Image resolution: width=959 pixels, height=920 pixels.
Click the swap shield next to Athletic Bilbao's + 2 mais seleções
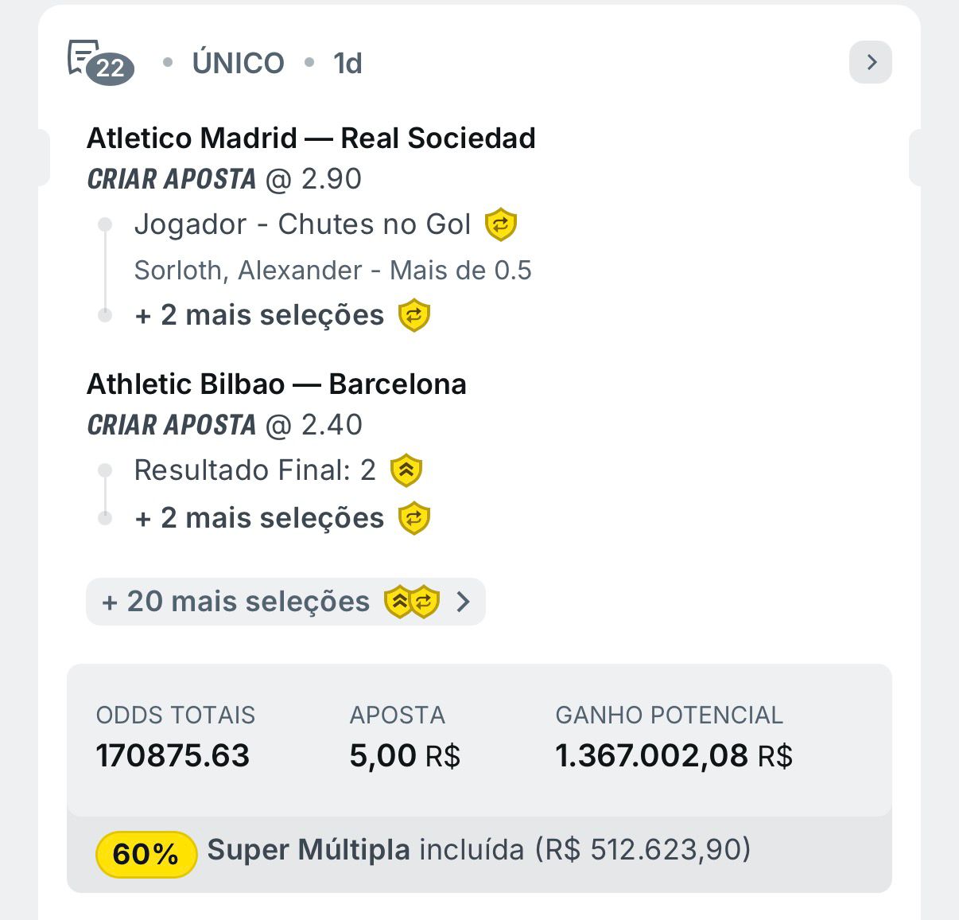[x=414, y=518]
